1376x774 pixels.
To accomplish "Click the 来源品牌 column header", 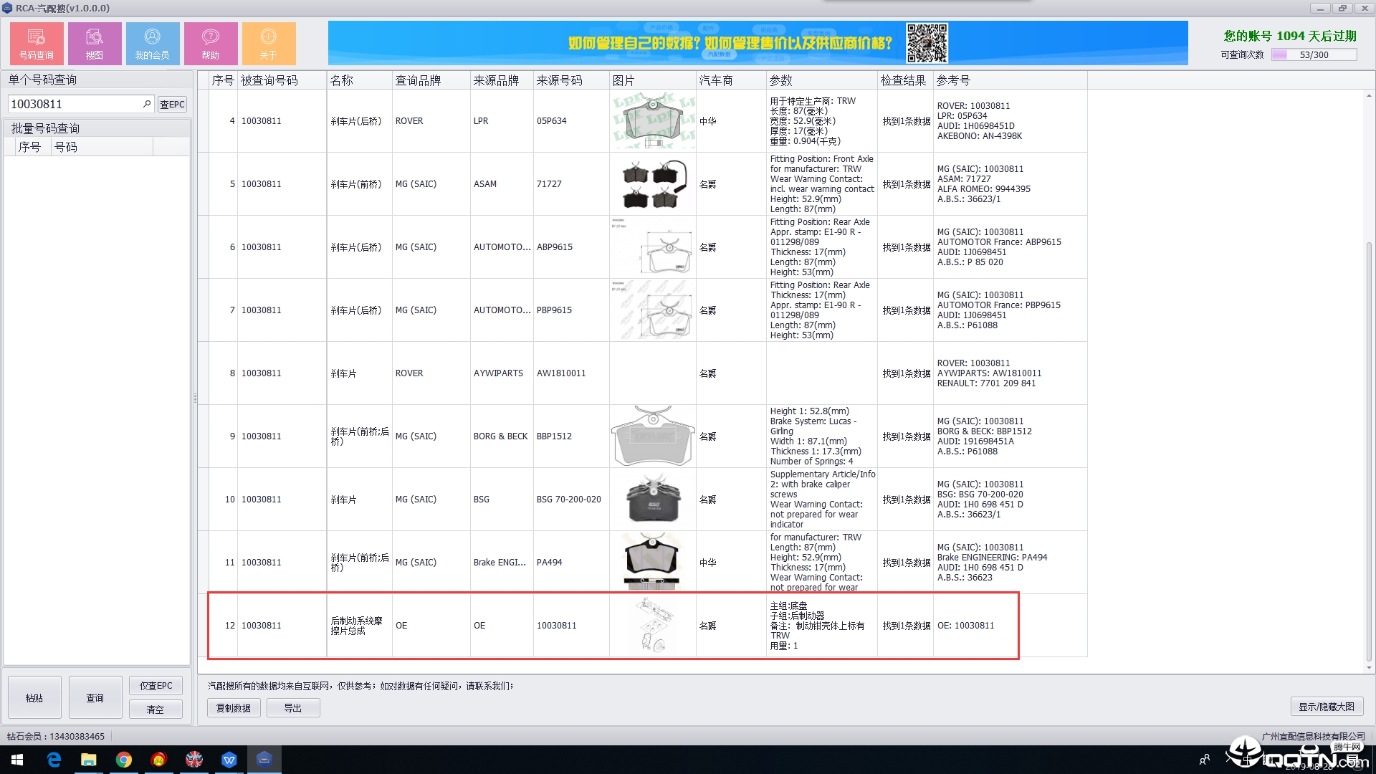I will pos(496,80).
